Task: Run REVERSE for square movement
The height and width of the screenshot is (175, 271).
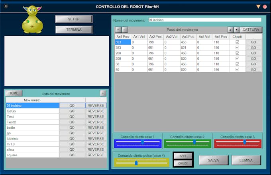Action: 96,155
